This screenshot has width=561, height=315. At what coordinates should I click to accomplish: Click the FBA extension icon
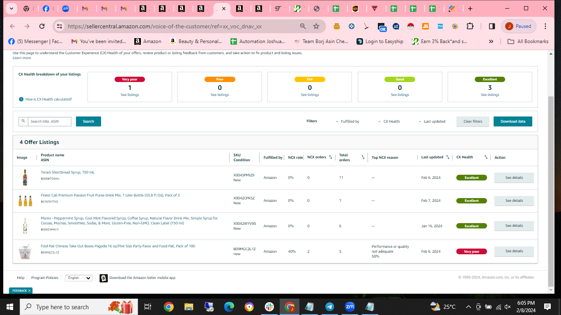pos(440,26)
